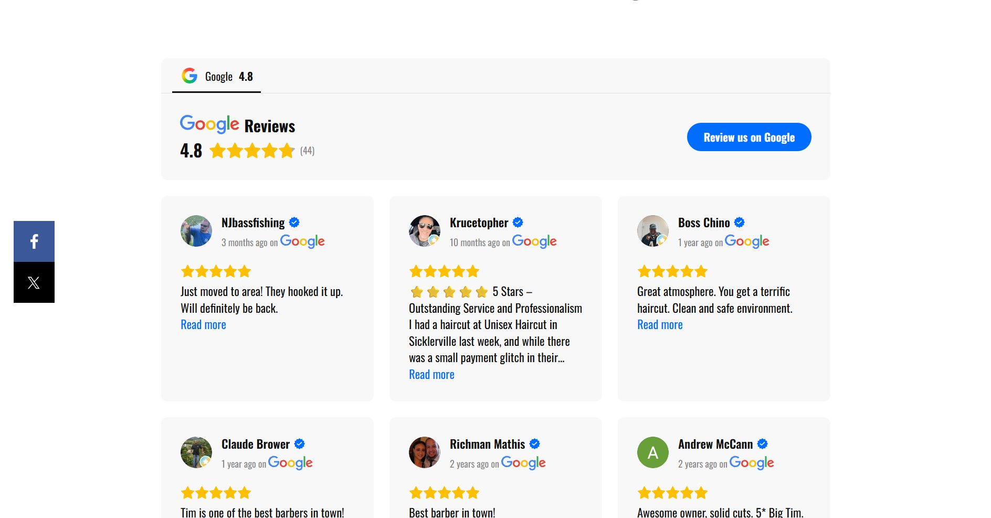
Task: Click Review us on Google button
Action: tap(749, 137)
